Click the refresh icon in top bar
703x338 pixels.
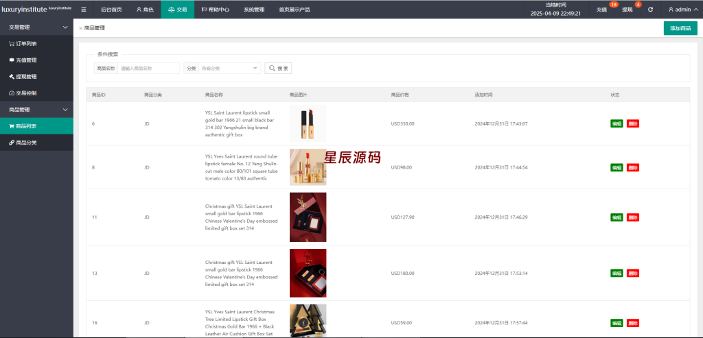click(x=651, y=10)
